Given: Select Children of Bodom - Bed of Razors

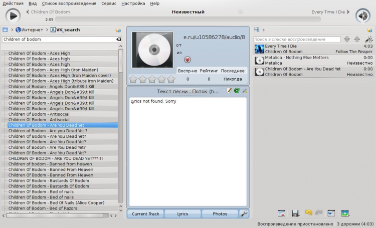Looking at the screenshot, I should coord(43,208).
